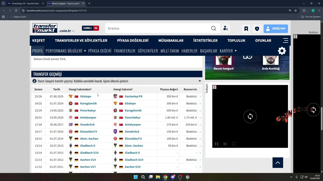
Task: Open the Topluluk menu
Action: click(236, 40)
